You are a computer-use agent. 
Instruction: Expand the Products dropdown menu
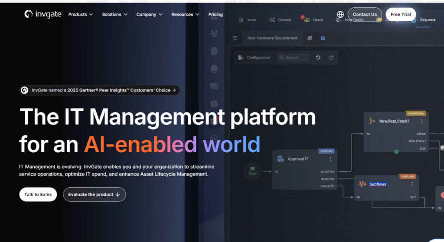tap(80, 14)
